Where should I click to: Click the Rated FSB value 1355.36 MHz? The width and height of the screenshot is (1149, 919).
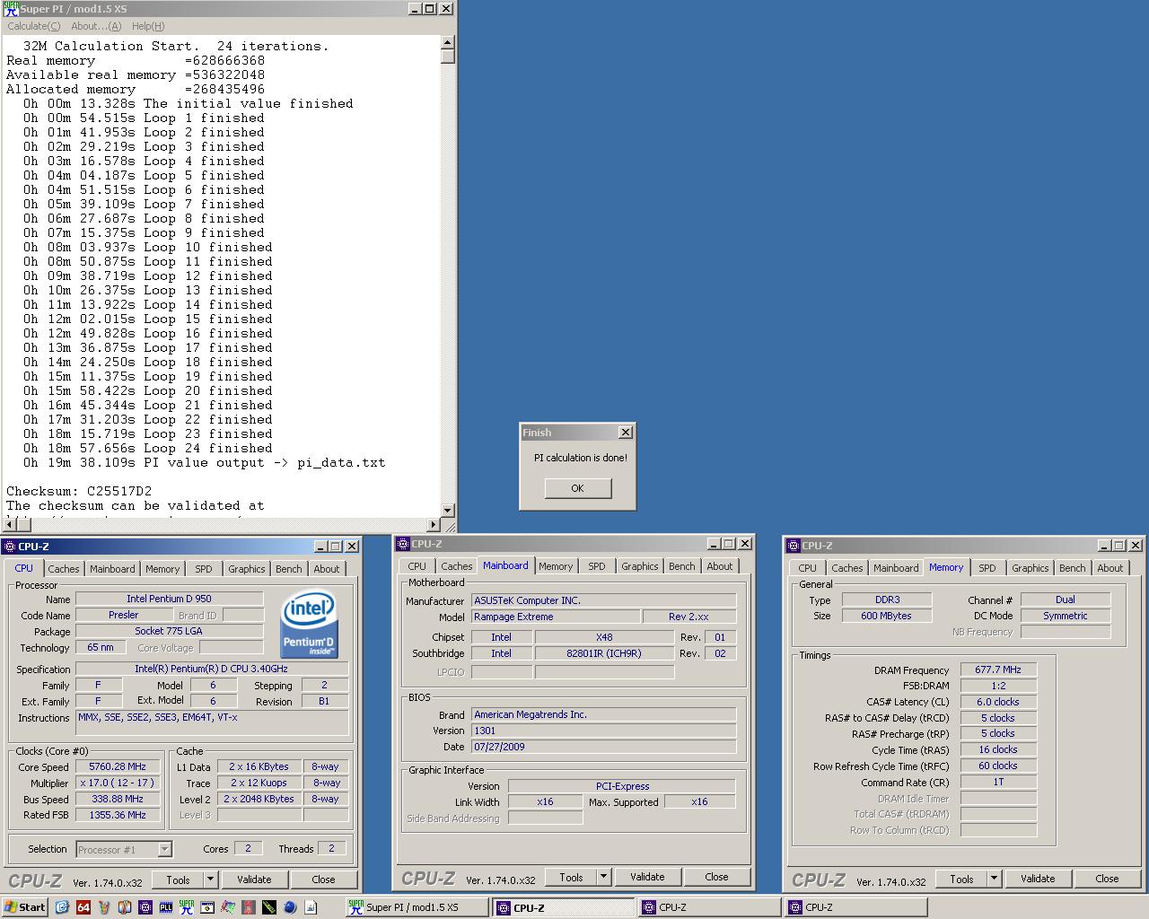(x=118, y=815)
